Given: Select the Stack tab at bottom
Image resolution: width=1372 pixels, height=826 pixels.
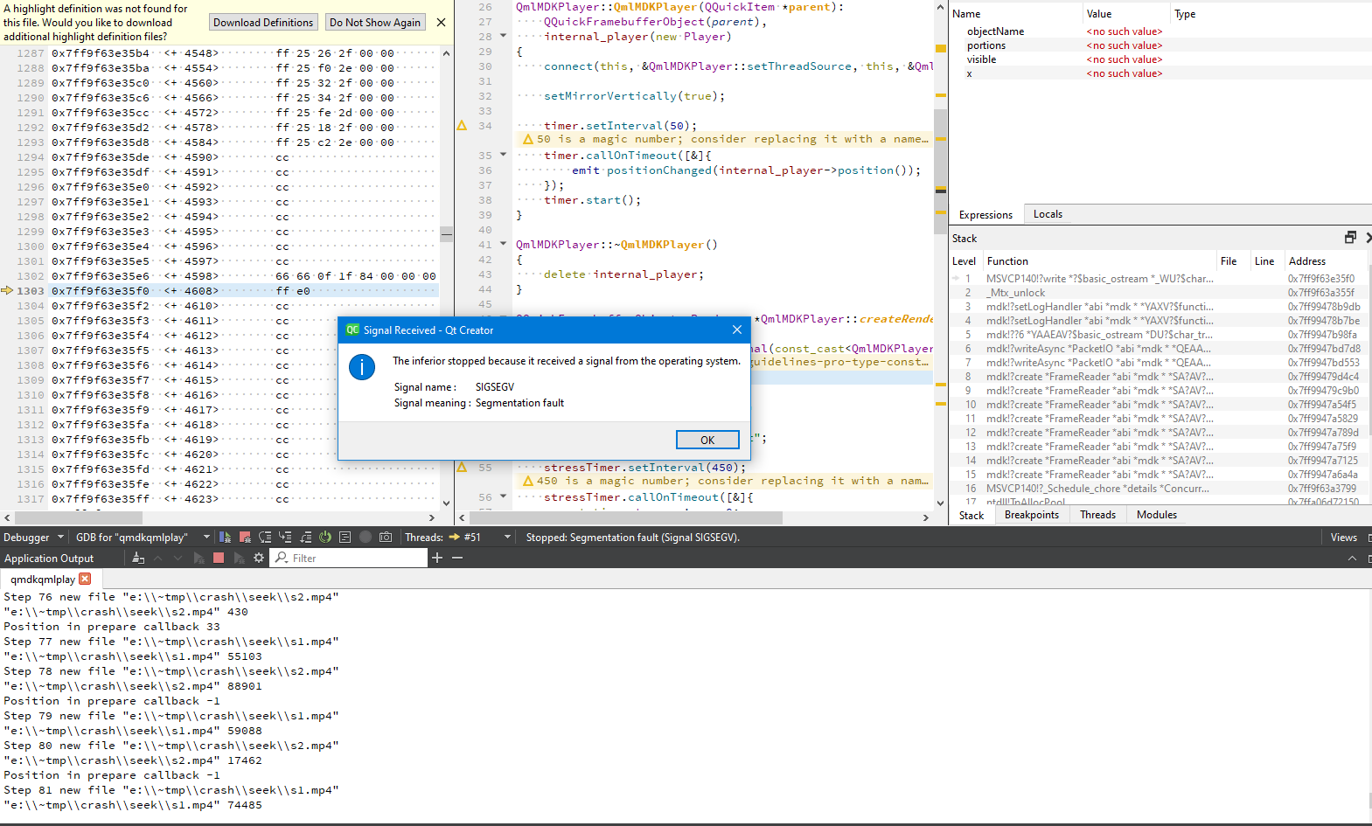Looking at the screenshot, I should [972, 515].
